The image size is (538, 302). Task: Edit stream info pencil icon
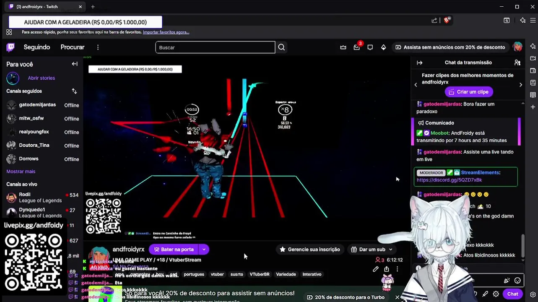[x=376, y=269]
